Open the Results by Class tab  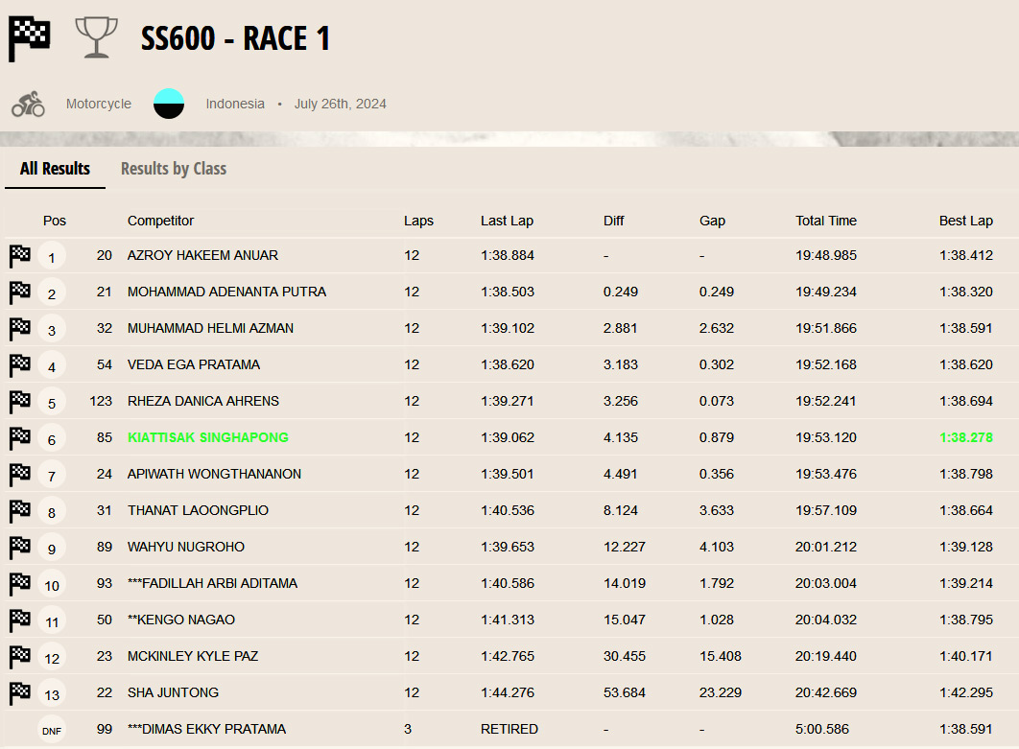(x=174, y=169)
